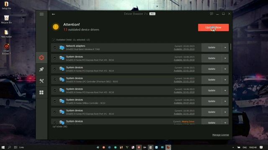This screenshot has height=150, width=268.
Task: Open Driver Booster 7 desktop shortcut
Action: click(7, 49)
